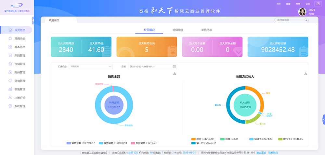Switch to the 增值功能 tab
Viewport: 325px width, 155px height.
pos(178,30)
